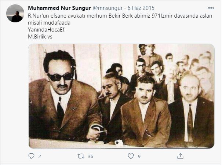Image resolution: width=222 pixels, height=165 pixels.
Task: Open Muhammed Nur Sungur's profile avatar
Action: pyautogui.click(x=15, y=14)
